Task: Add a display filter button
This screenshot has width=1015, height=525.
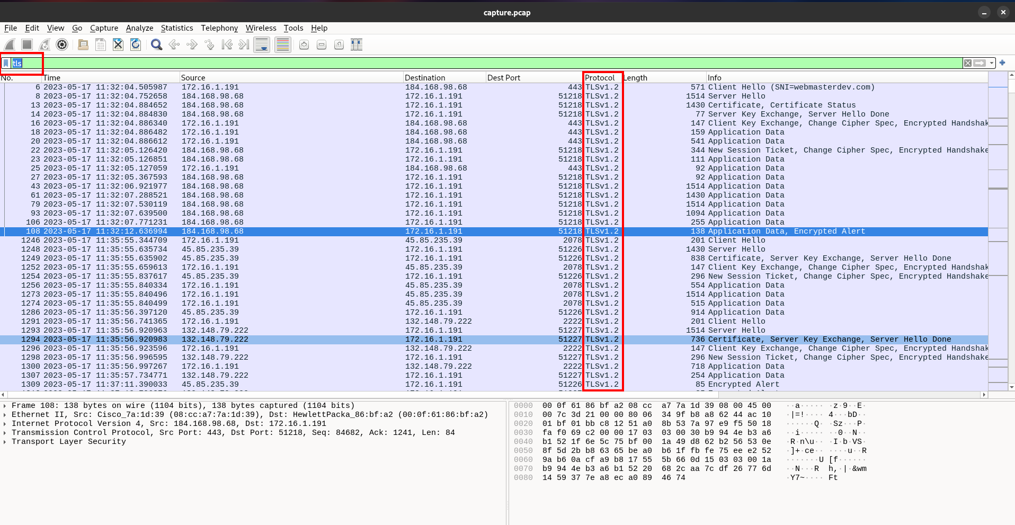Action: pos(1002,63)
